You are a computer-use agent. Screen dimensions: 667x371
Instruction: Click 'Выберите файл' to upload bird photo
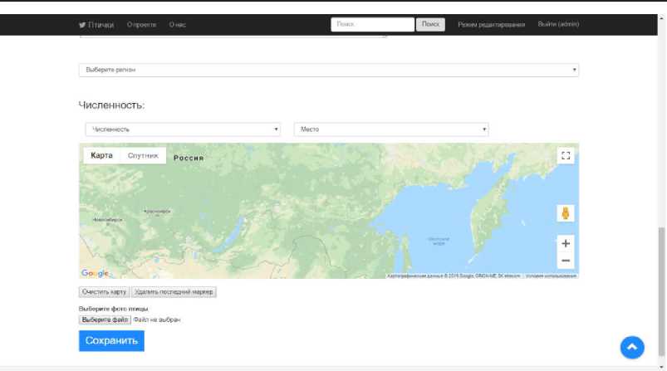coord(105,320)
